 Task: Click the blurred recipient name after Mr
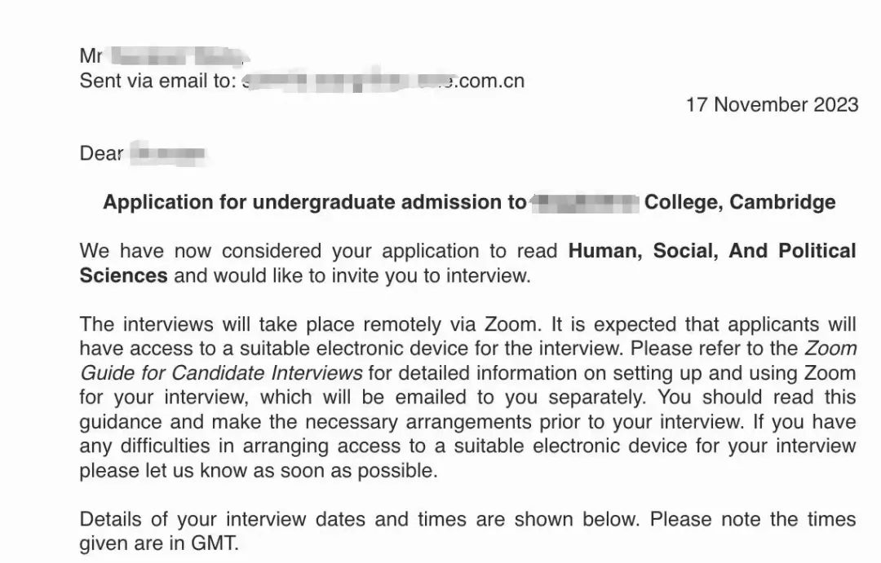177,56
